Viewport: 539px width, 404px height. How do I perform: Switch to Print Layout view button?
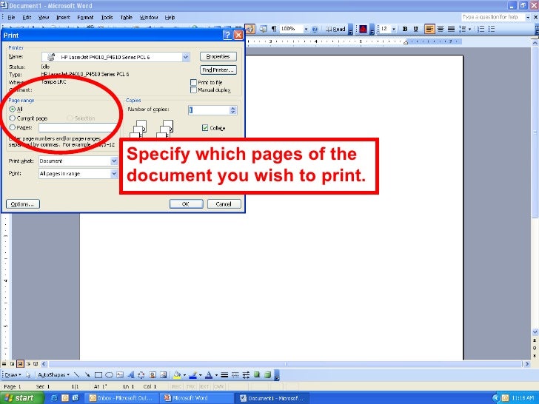20,364
